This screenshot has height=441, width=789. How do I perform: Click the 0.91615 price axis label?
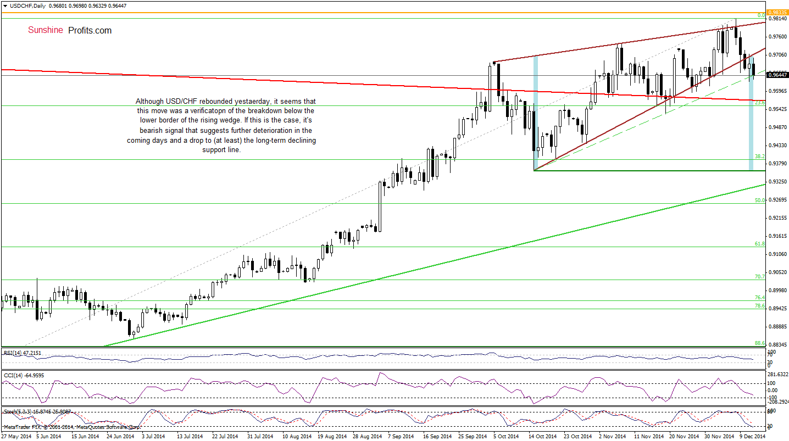pyautogui.click(x=777, y=236)
